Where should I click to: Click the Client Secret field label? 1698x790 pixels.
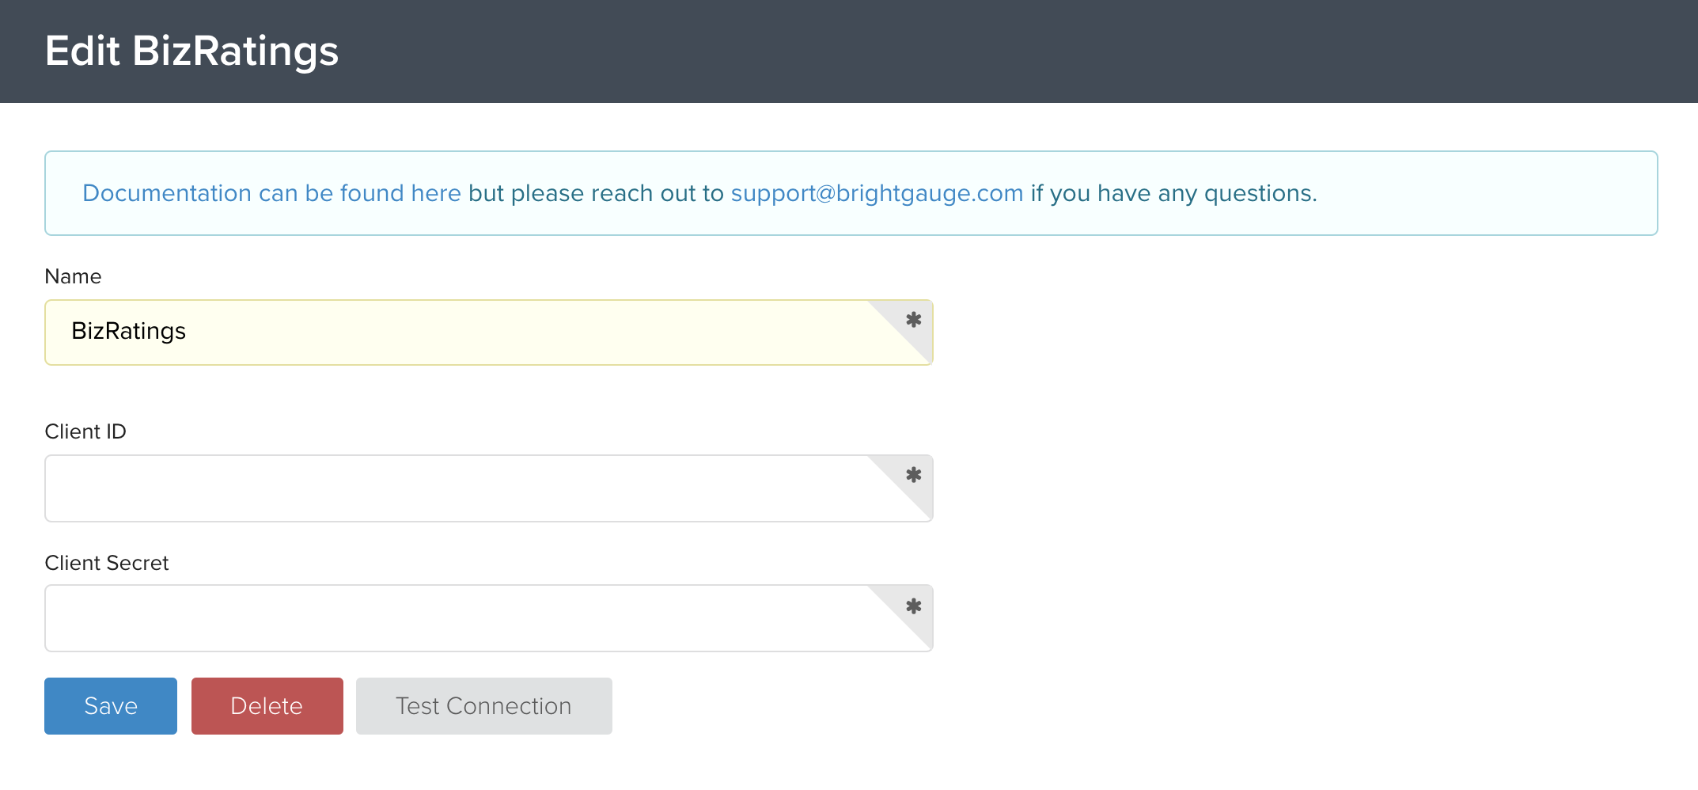coord(107,563)
